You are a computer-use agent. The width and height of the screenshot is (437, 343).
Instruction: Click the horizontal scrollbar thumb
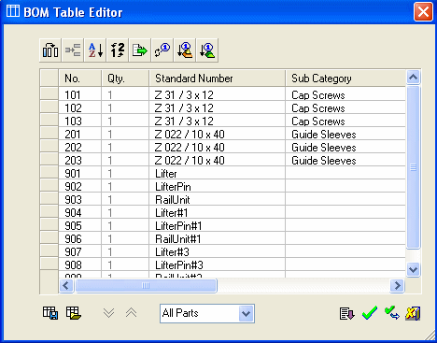click(x=146, y=285)
